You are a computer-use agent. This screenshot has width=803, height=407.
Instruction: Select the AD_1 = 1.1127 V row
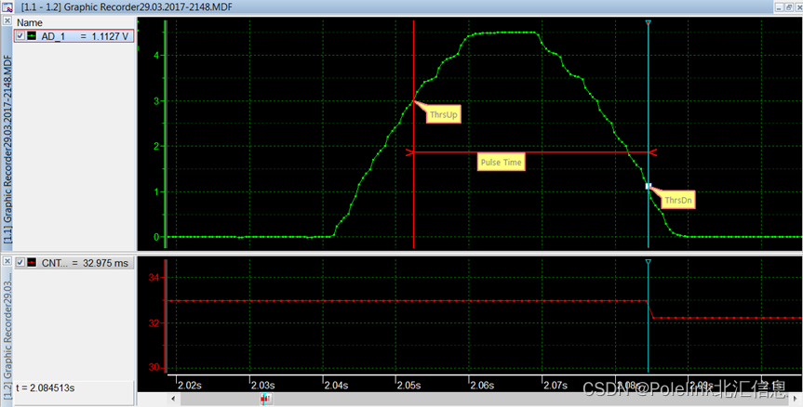pyautogui.click(x=74, y=36)
